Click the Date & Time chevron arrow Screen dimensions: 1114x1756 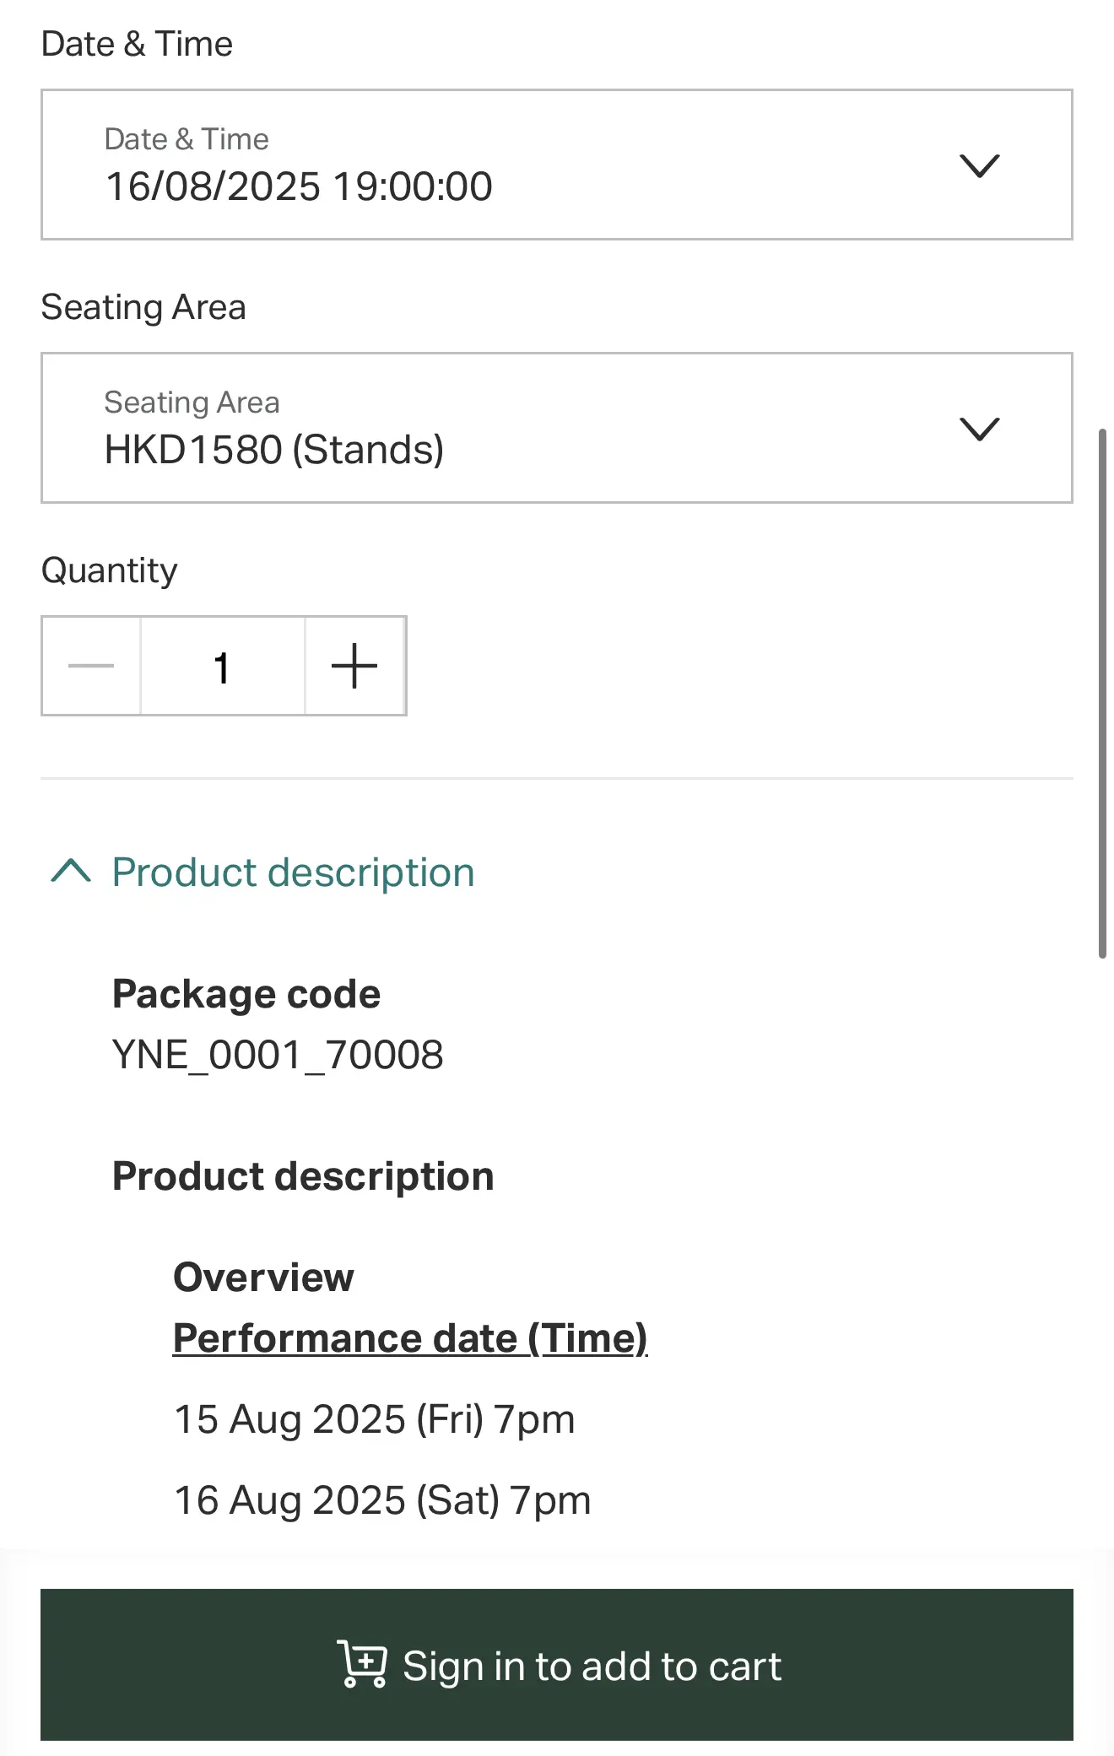tap(980, 165)
